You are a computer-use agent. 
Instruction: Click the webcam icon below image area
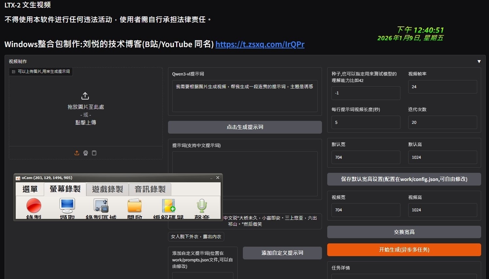86,153
